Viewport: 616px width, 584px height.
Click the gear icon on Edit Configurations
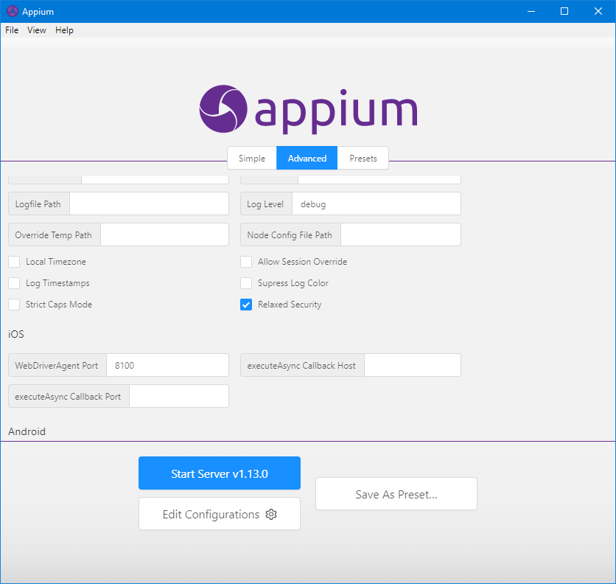click(271, 514)
